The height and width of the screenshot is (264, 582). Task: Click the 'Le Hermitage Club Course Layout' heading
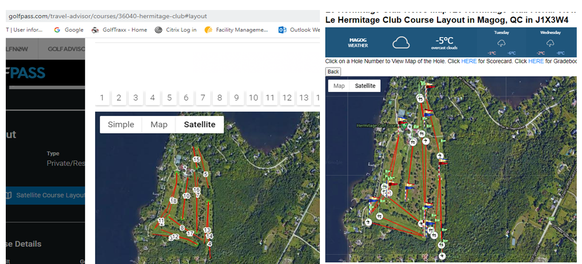(x=446, y=20)
